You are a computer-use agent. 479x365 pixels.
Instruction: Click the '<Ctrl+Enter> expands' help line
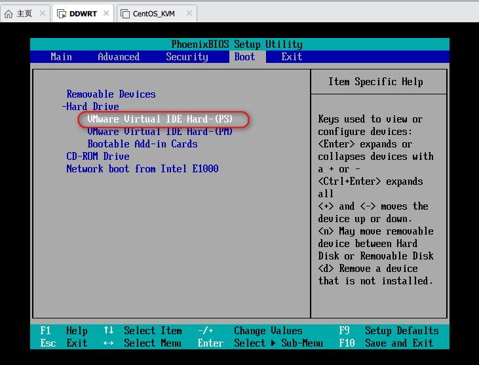[x=370, y=182]
